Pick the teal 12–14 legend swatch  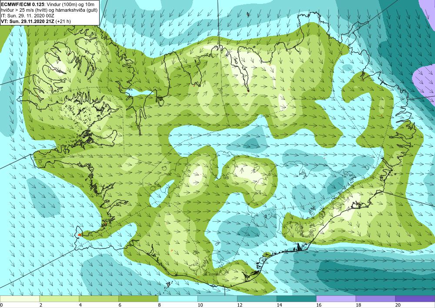tap(257, 299)
